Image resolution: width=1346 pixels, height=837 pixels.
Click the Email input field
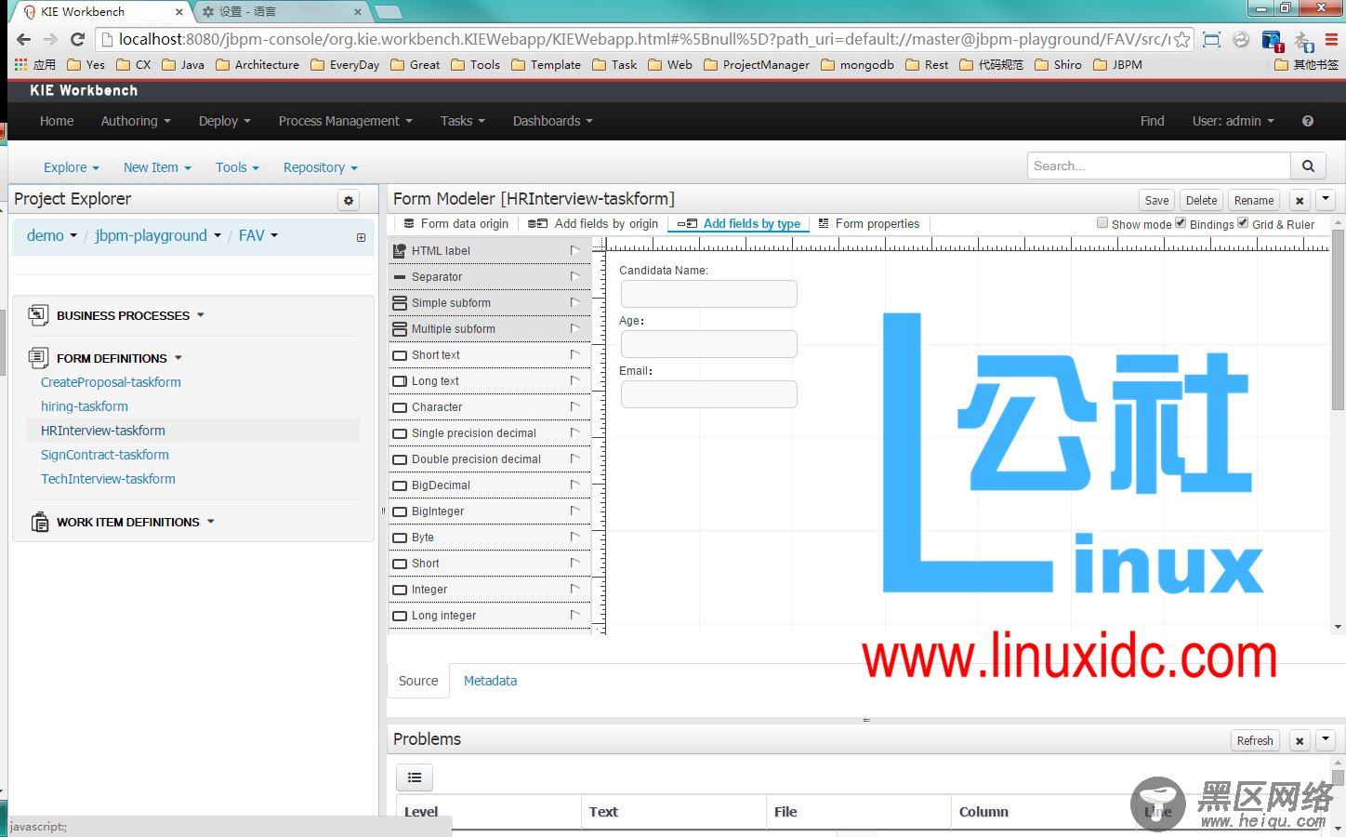coord(708,394)
